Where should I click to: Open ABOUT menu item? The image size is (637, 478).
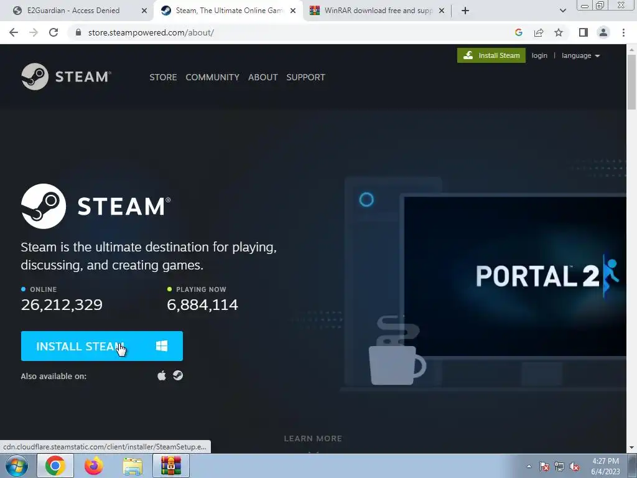click(x=263, y=77)
